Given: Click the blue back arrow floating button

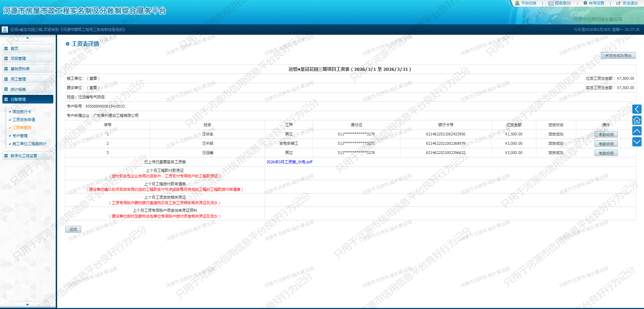Looking at the screenshot, I should coord(637,109).
